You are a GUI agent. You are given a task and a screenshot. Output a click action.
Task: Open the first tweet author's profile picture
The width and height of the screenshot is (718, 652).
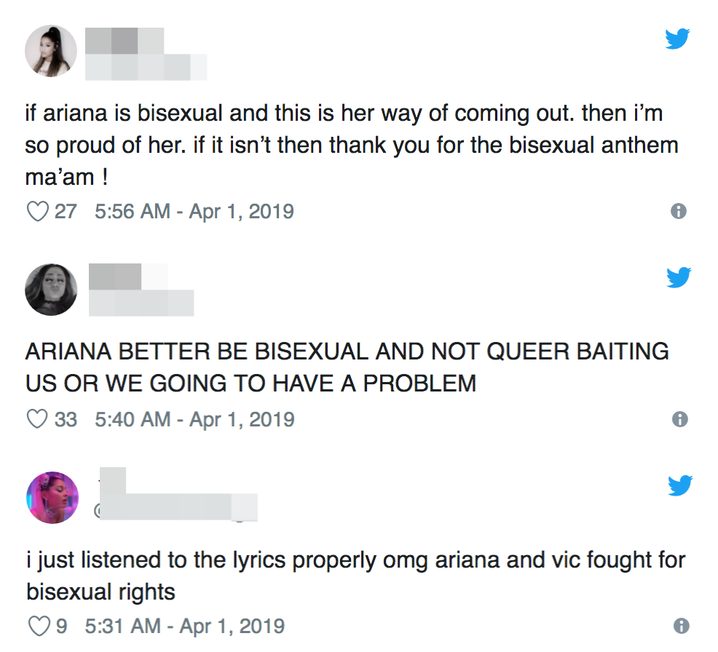pyautogui.click(x=51, y=51)
